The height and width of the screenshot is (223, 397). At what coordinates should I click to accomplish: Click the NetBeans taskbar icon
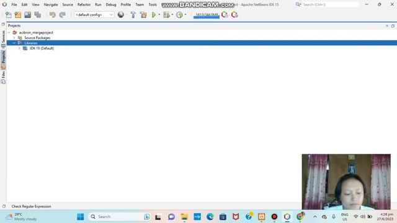coord(287,217)
